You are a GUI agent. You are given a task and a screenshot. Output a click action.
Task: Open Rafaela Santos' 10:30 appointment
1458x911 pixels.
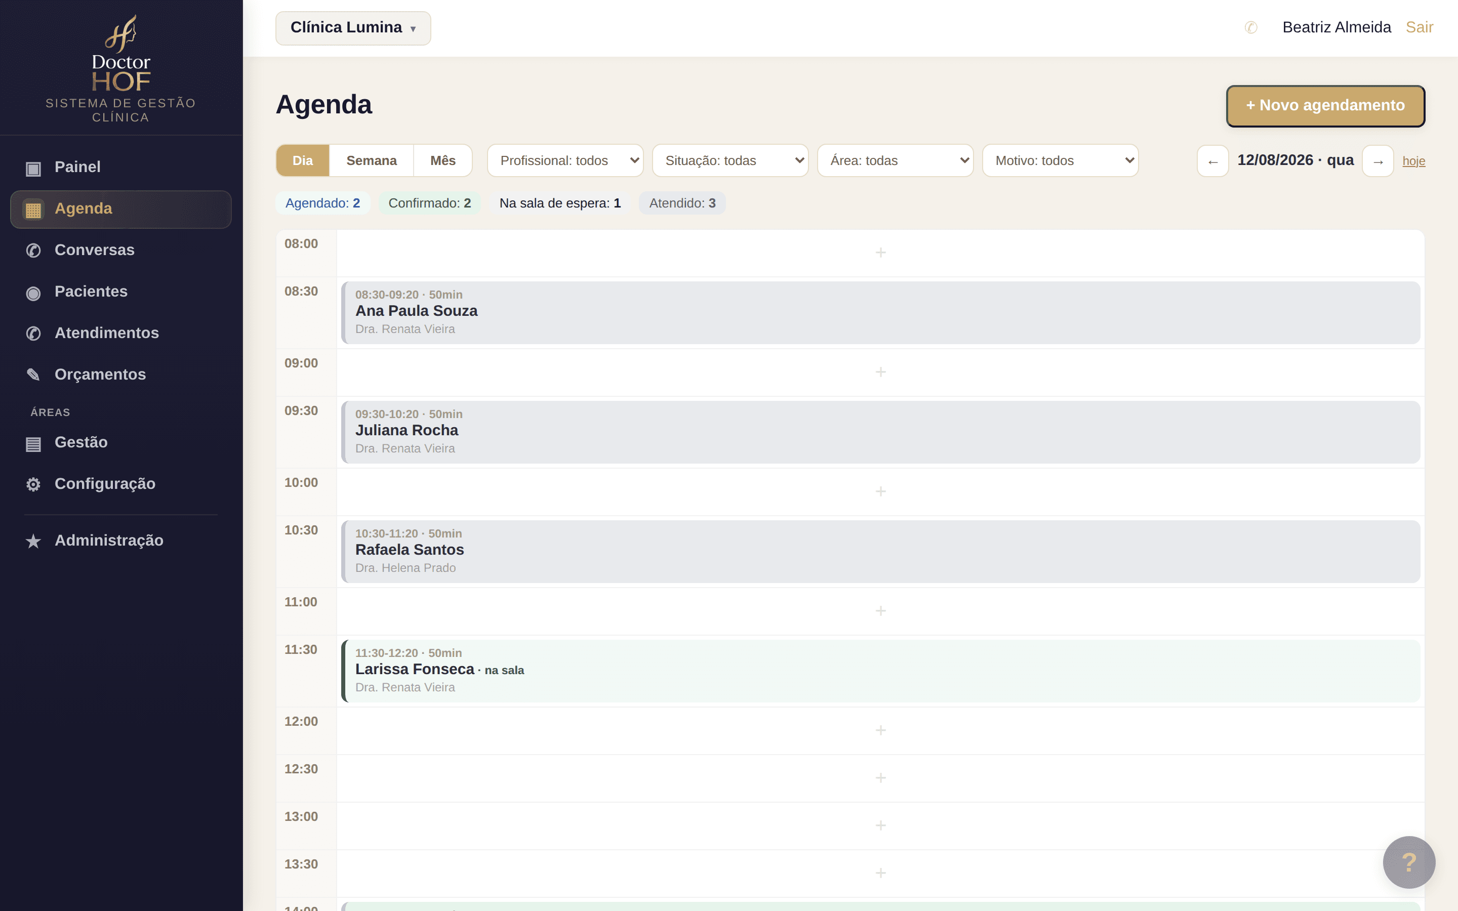coord(880,551)
